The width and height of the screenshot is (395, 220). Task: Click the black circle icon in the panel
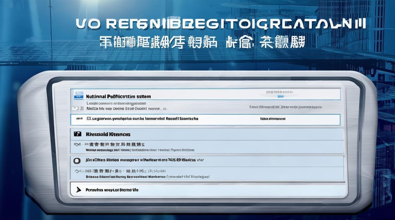tap(77, 161)
